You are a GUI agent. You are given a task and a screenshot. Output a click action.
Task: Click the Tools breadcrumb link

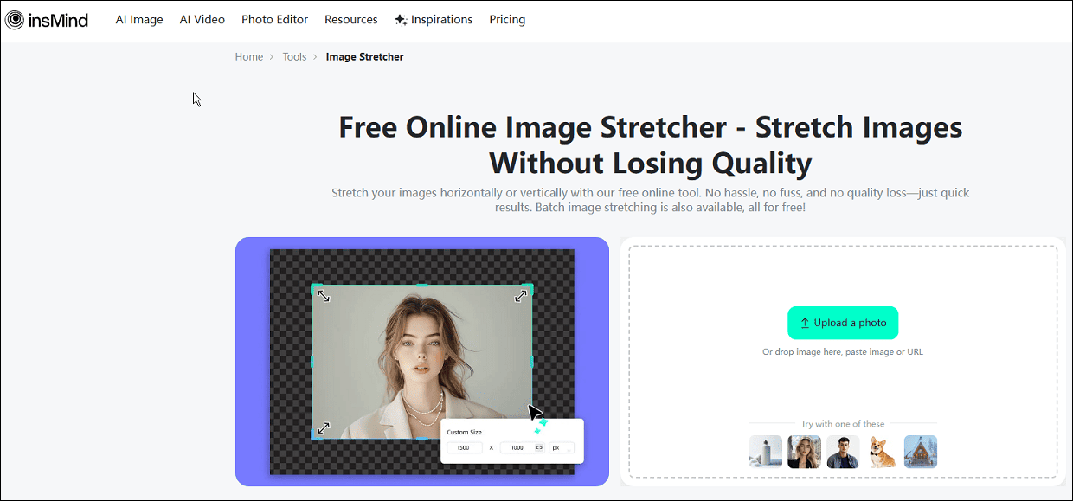(294, 56)
